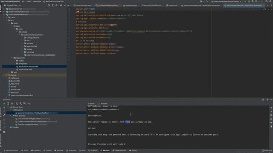Image resolution: width=273 pixels, height=153 pixels.
Task: Switch to pom.xml (ZuulService) tab
Action: coord(152,6)
